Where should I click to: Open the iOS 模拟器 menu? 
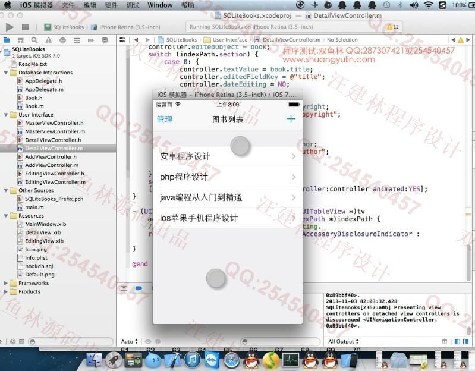point(36,5)
